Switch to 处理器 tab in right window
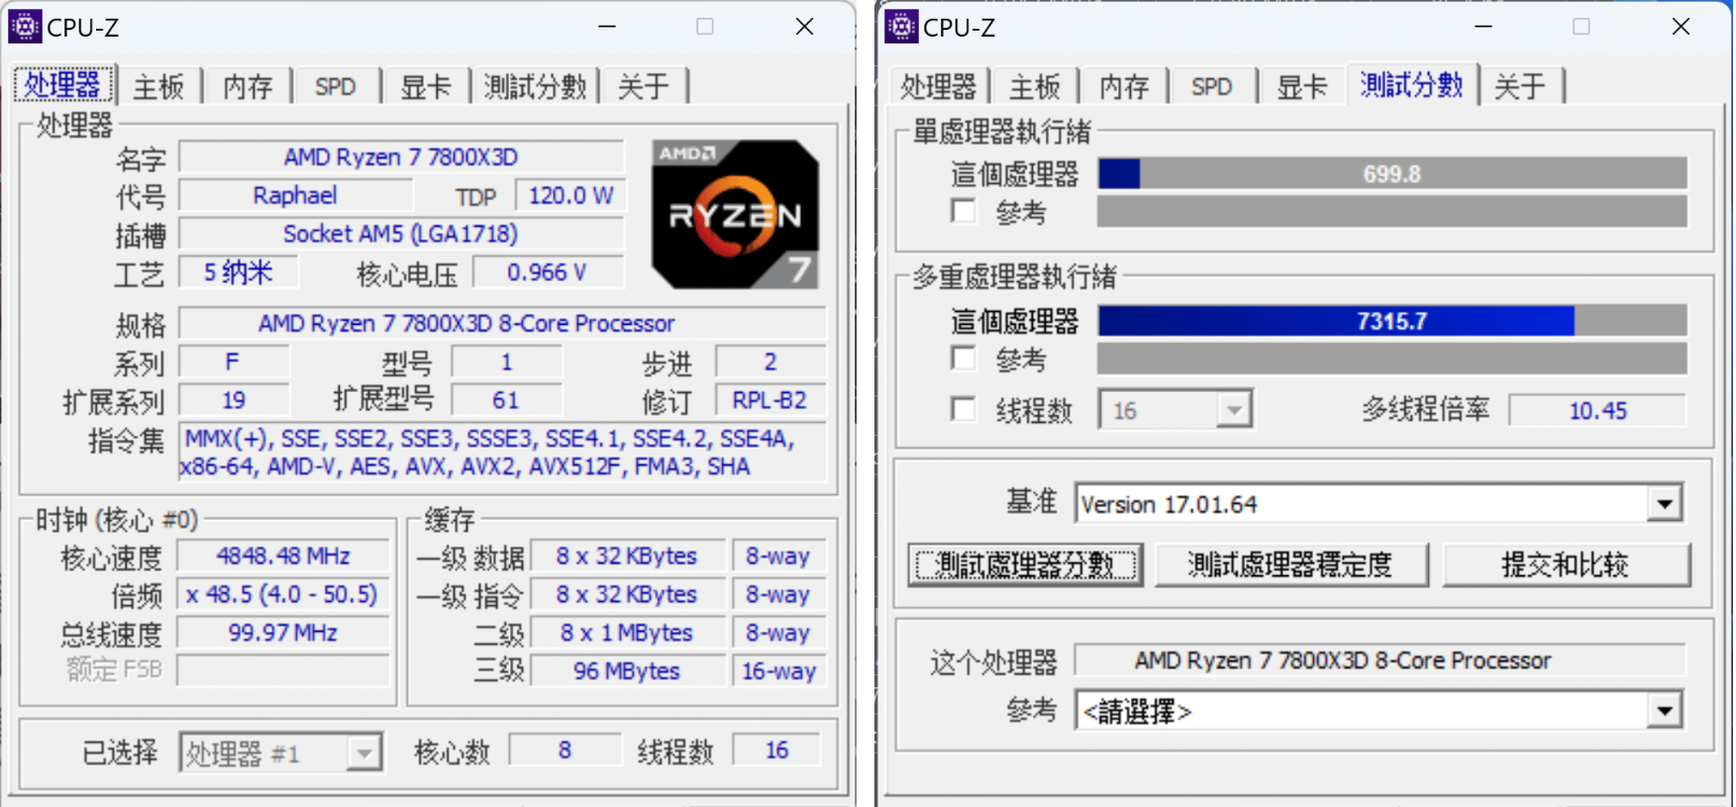 [938, 87]
